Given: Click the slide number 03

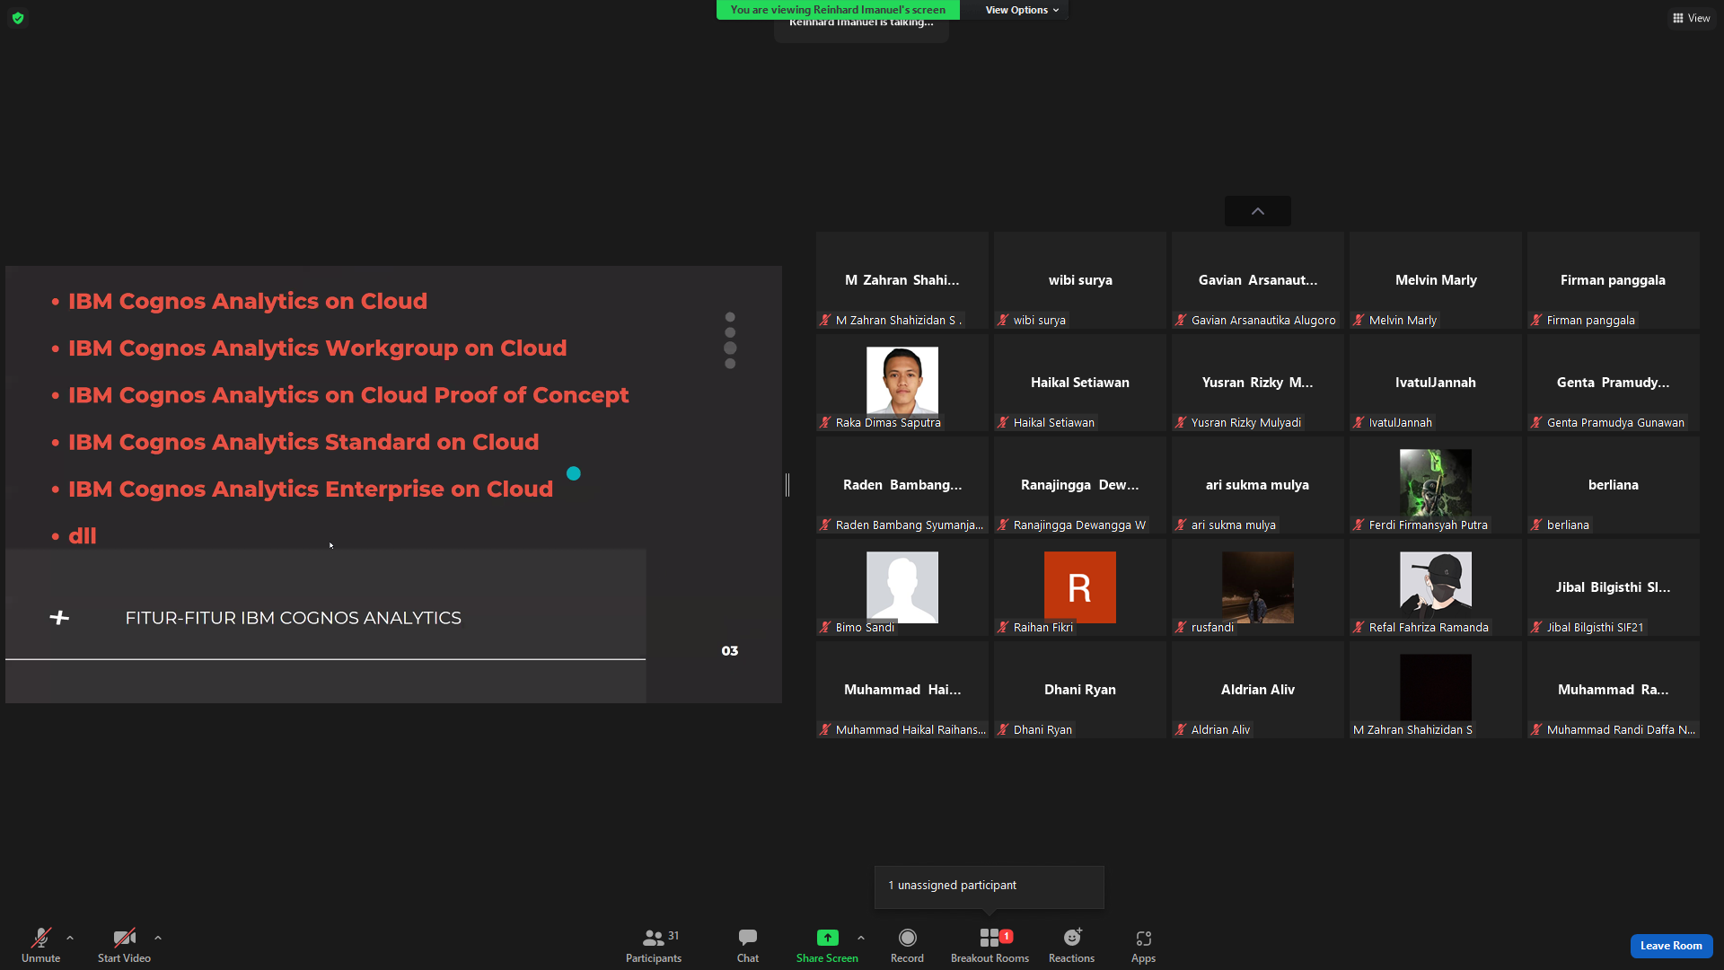Looking at the screenshot, I should (x=730, y=651).
